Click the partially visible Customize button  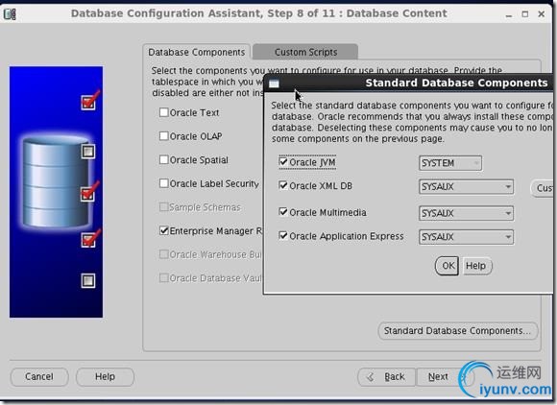coord(542,188)
